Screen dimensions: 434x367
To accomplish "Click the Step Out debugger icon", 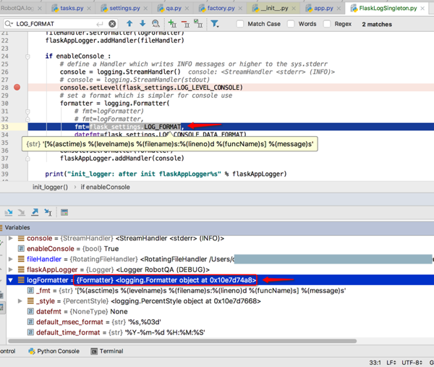I will [x=35, y=212].
